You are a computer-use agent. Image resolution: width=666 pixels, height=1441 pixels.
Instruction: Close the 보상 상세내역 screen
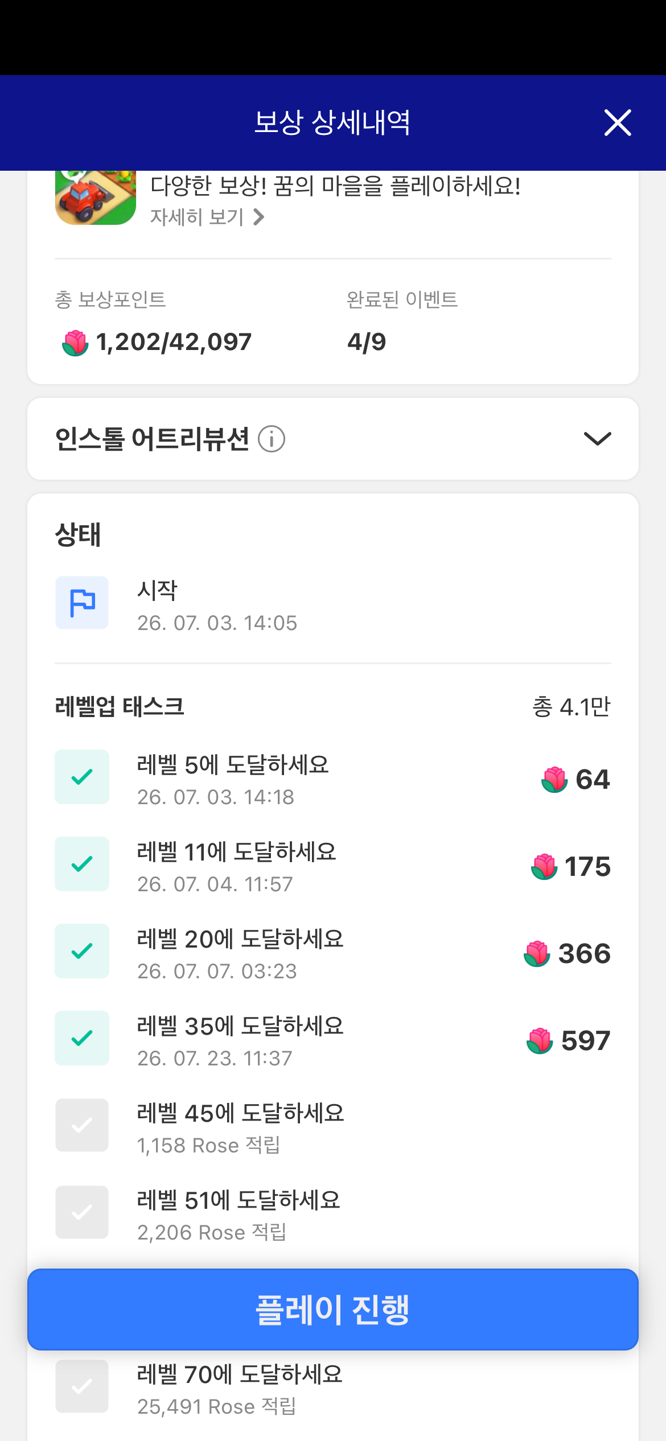(618, 123)
